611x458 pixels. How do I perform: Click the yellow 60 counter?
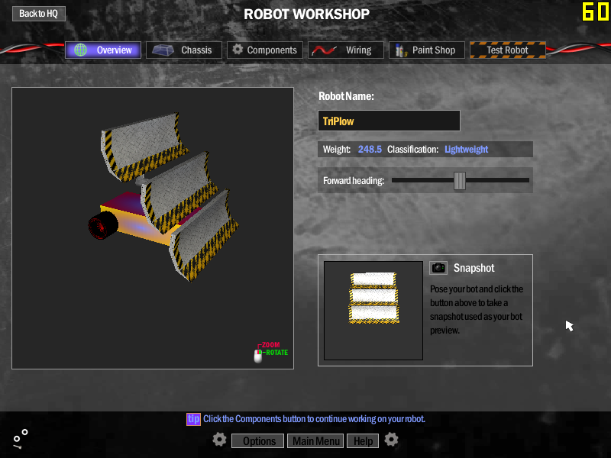click(x=596, y=11)
